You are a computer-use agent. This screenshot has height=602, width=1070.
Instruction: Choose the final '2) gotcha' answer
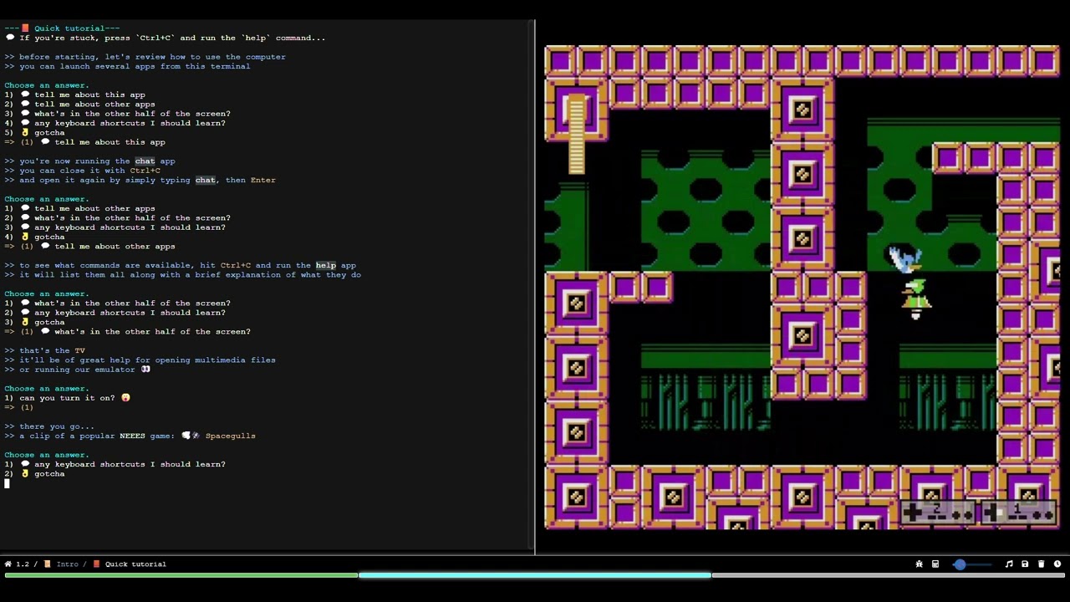coord(34,474)
